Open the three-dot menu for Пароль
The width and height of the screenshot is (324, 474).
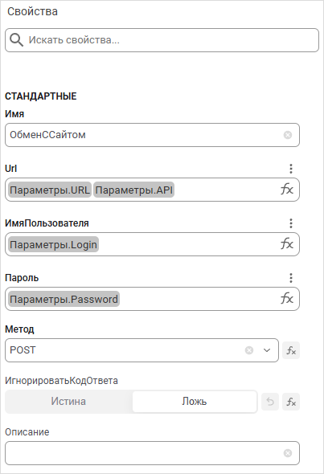(291, 278)
